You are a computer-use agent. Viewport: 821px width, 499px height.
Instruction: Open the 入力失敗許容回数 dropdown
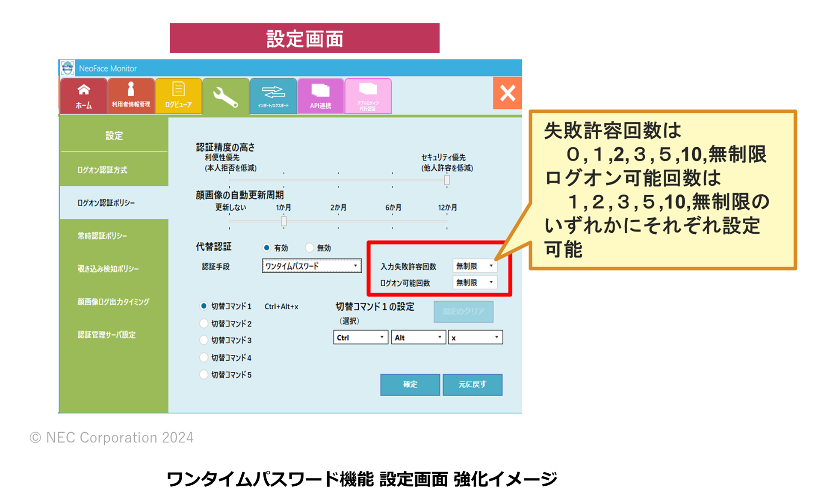[475, 266]
